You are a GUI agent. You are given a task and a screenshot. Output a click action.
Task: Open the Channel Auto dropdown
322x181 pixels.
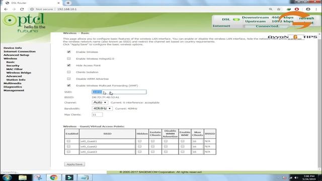100,103
